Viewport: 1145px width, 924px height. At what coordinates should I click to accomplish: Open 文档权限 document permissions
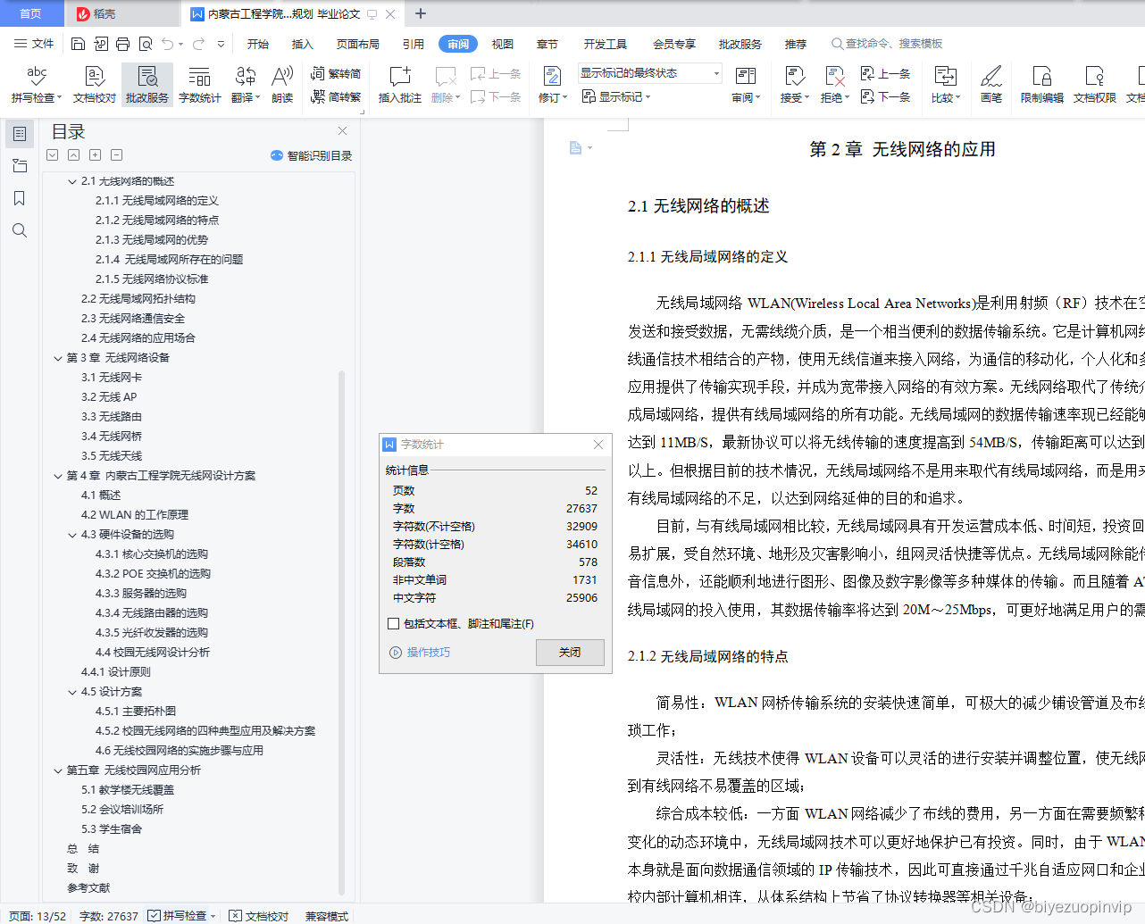click(x=1095, y=85)
